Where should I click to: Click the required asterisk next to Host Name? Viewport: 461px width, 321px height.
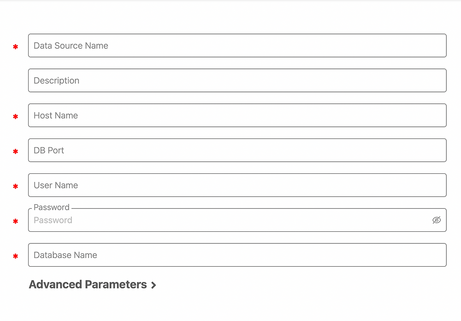[x=16, y=117]
